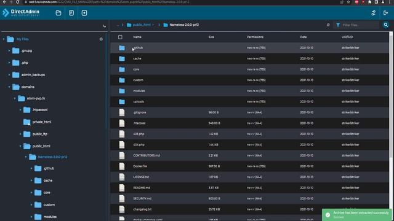The width and height of the screenshot is (394, 221).
Task: Expand the .htpasswd tree folder
Action: tap(20, 110)
